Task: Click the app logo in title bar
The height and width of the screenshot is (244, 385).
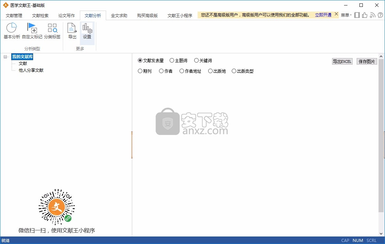Action: 5,5
